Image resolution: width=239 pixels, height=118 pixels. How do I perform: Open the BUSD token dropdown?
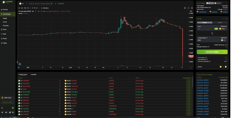tap(223, 29)
